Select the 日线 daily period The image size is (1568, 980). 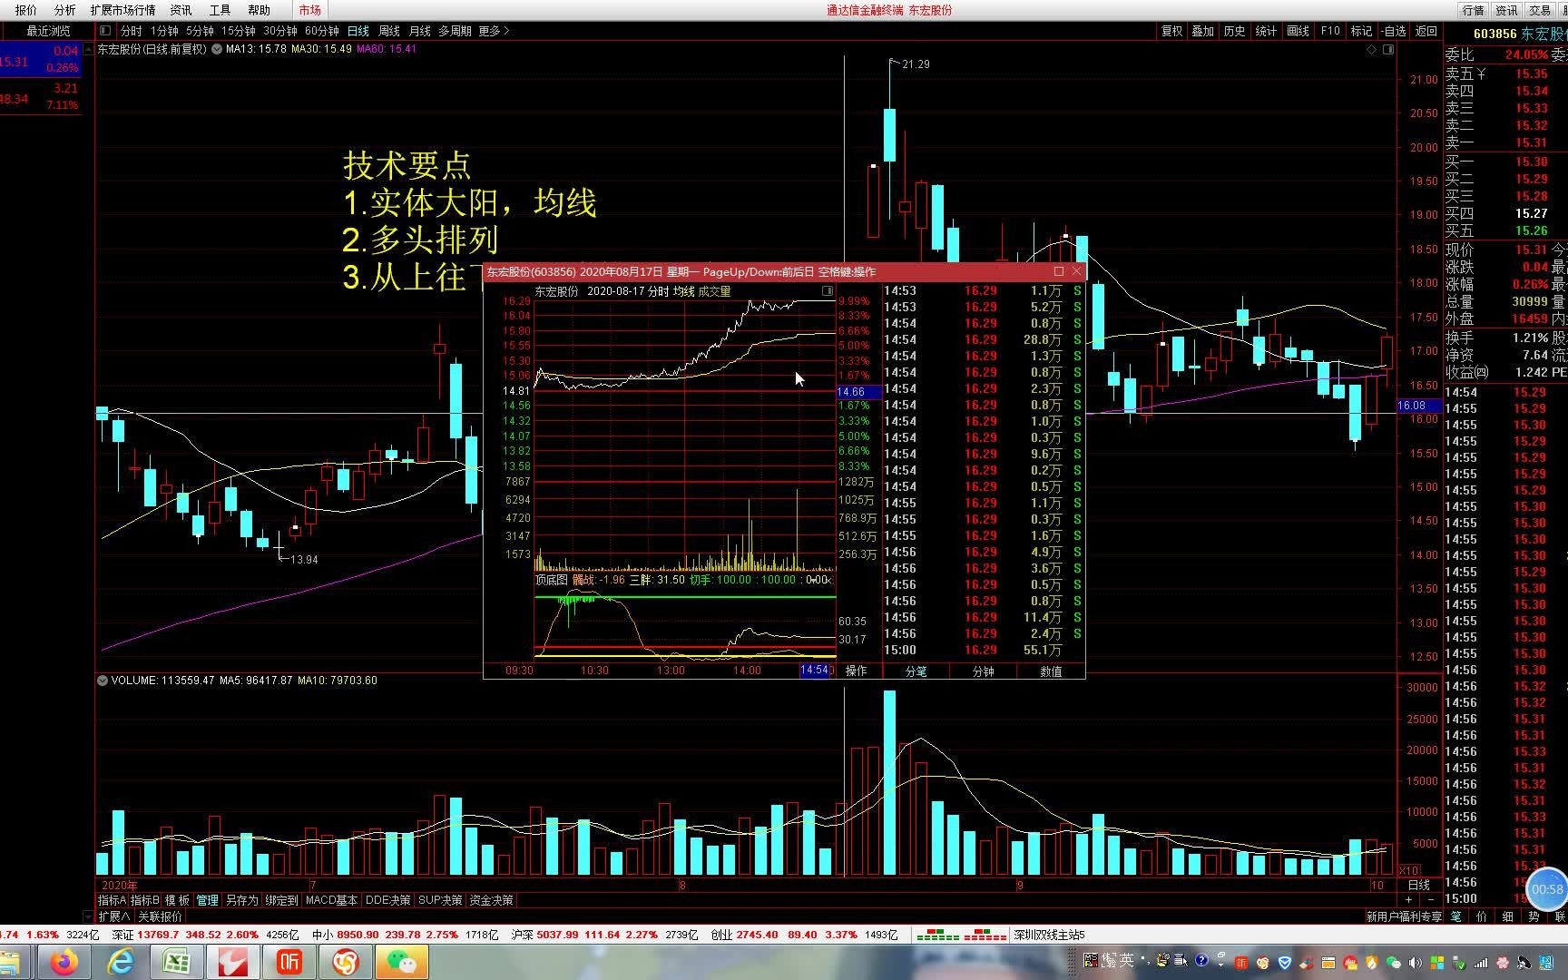[x=358, y=31]
